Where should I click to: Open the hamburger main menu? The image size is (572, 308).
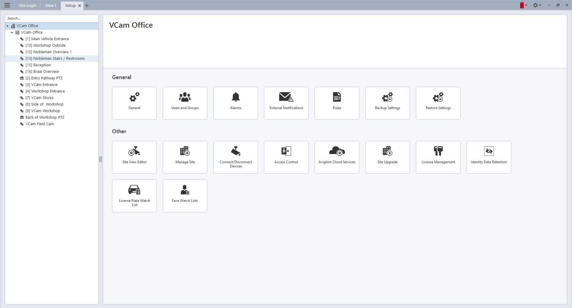tap(7, 5)
